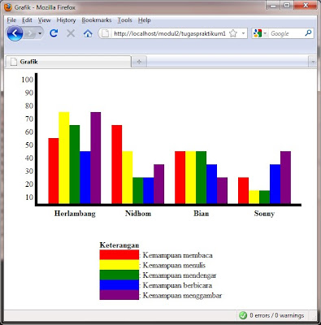Screen dimensions: 321x325
Task: Click the 0 errors / 0 warnings status
Action: coord(277,315)
